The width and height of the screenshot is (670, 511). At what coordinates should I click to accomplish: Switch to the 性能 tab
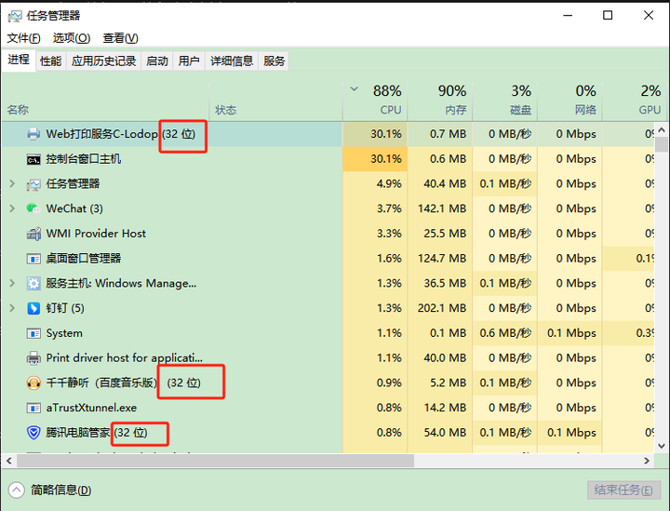coord(50,61)
